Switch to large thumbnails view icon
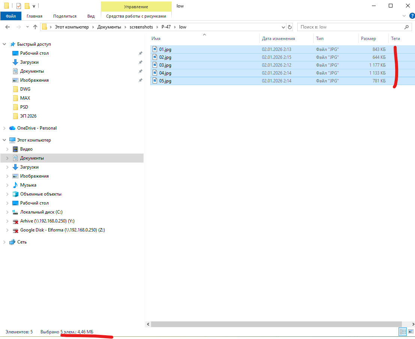This screenshot has height=339, width=415. (x=411, y=332)
